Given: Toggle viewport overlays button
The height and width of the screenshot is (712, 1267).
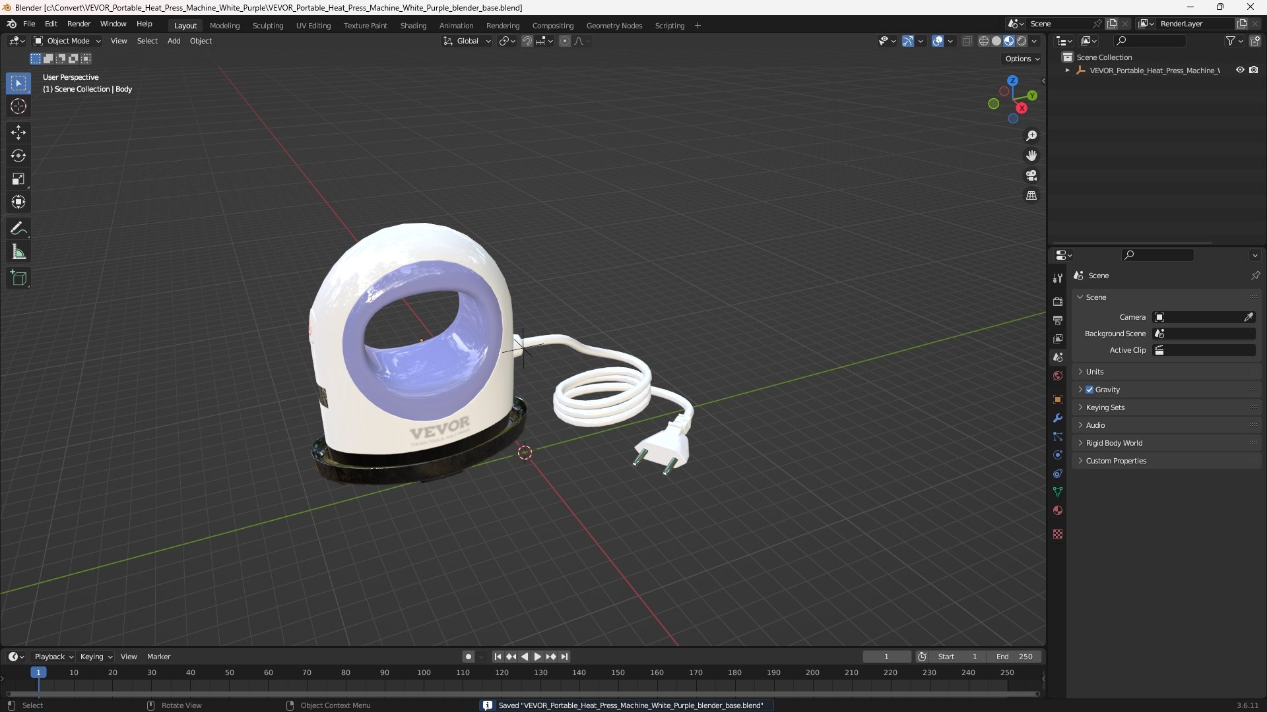Looking at the screenshot, I should click(x=938, y=41).
